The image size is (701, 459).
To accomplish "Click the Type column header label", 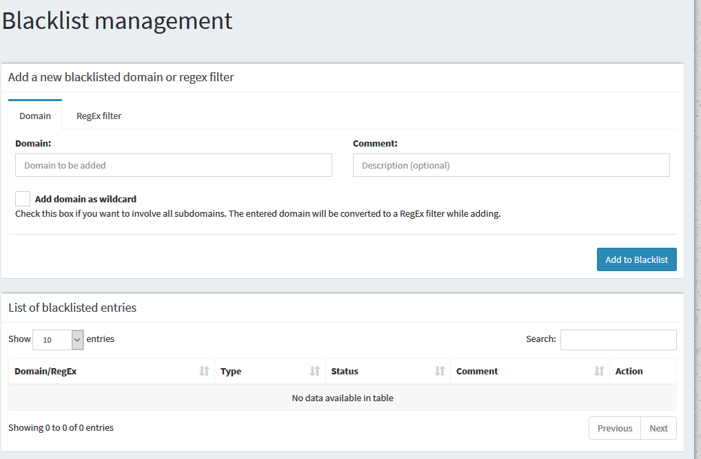I will point(230,371).
